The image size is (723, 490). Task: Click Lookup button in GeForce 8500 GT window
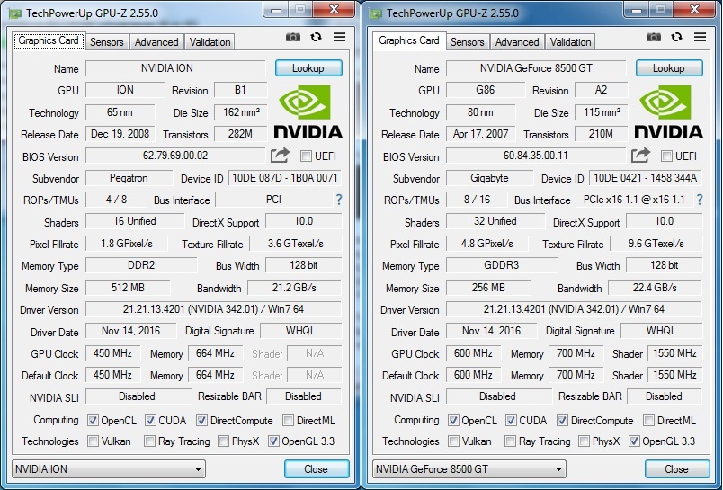click(669, 68)
